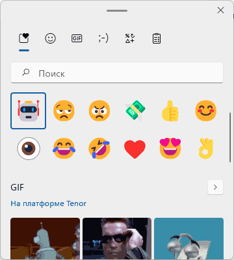Click the drag handle bar at top

tap(117, 10)
